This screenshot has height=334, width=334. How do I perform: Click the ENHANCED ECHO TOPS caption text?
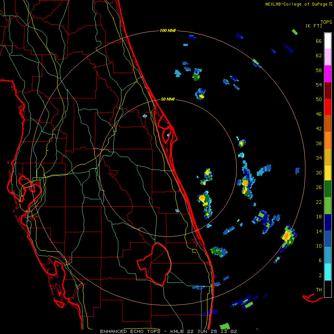click(130, 331)
